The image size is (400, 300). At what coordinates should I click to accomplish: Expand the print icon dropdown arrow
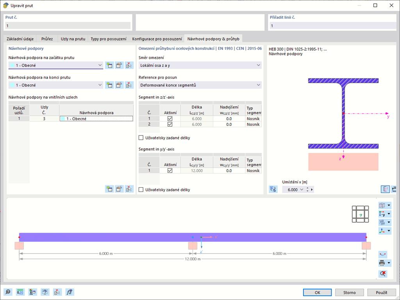pos(389,263)
